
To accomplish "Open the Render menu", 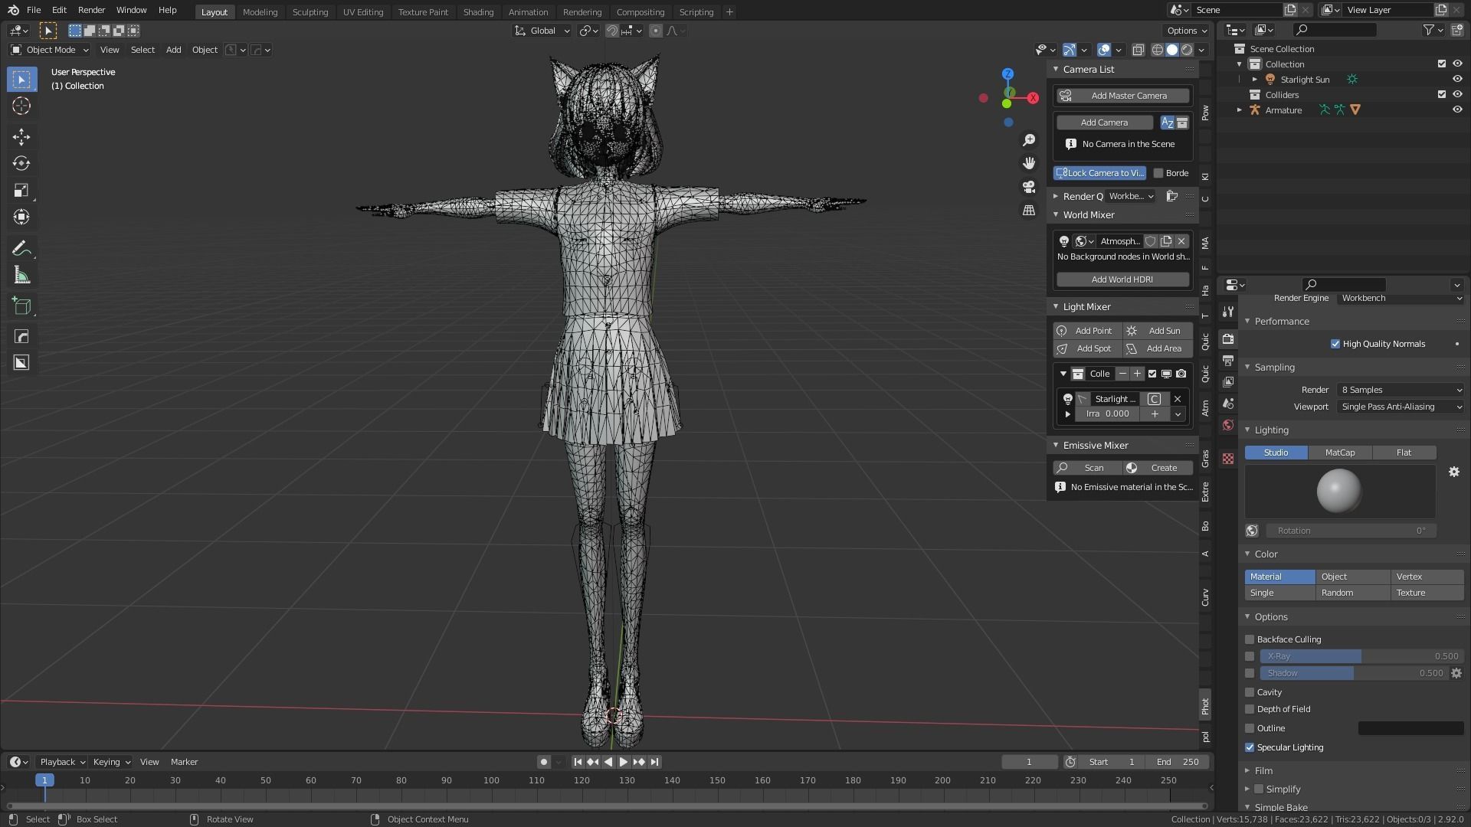I will click(x=91, y=10).
